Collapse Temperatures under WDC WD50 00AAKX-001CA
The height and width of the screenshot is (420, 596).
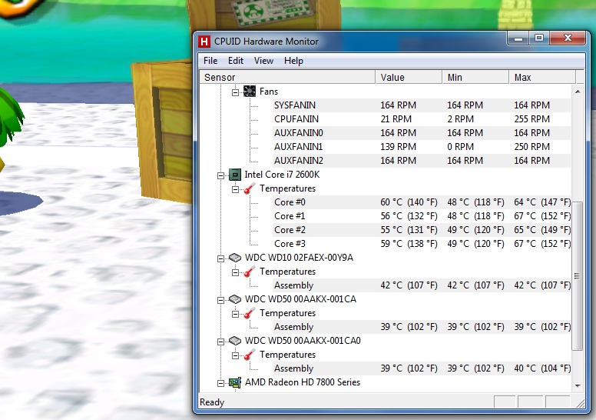[x=235, y=314]
